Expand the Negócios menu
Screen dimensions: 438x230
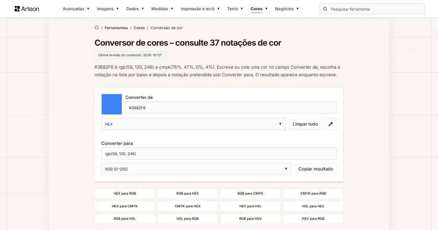click(287, 9)
